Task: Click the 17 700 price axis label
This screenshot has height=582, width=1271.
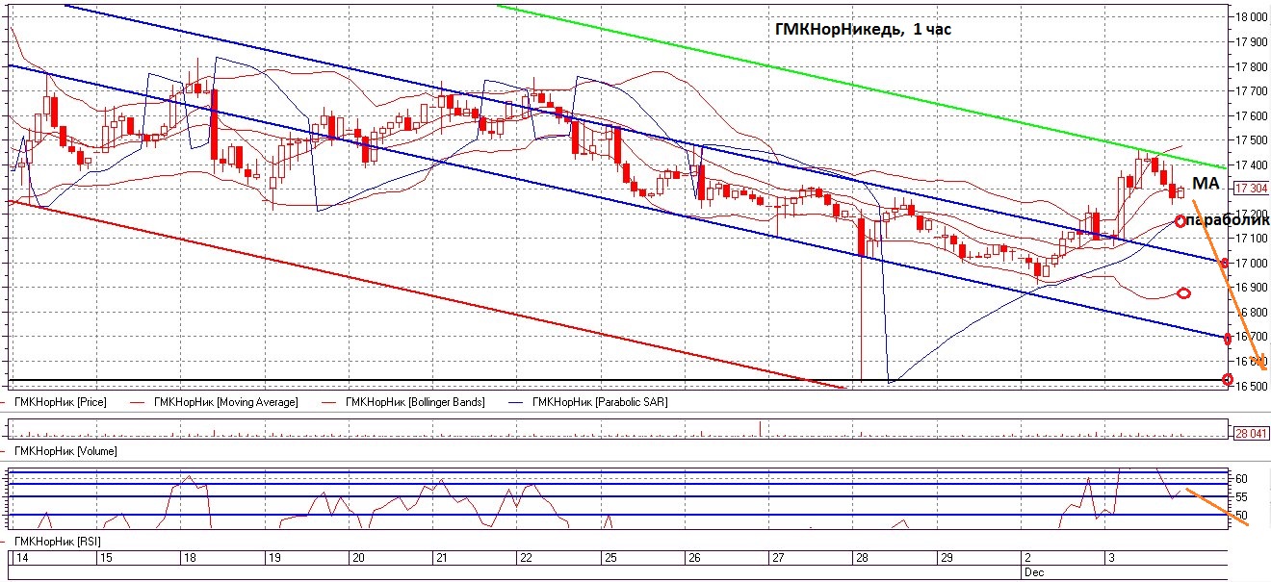Action: 1251,91
